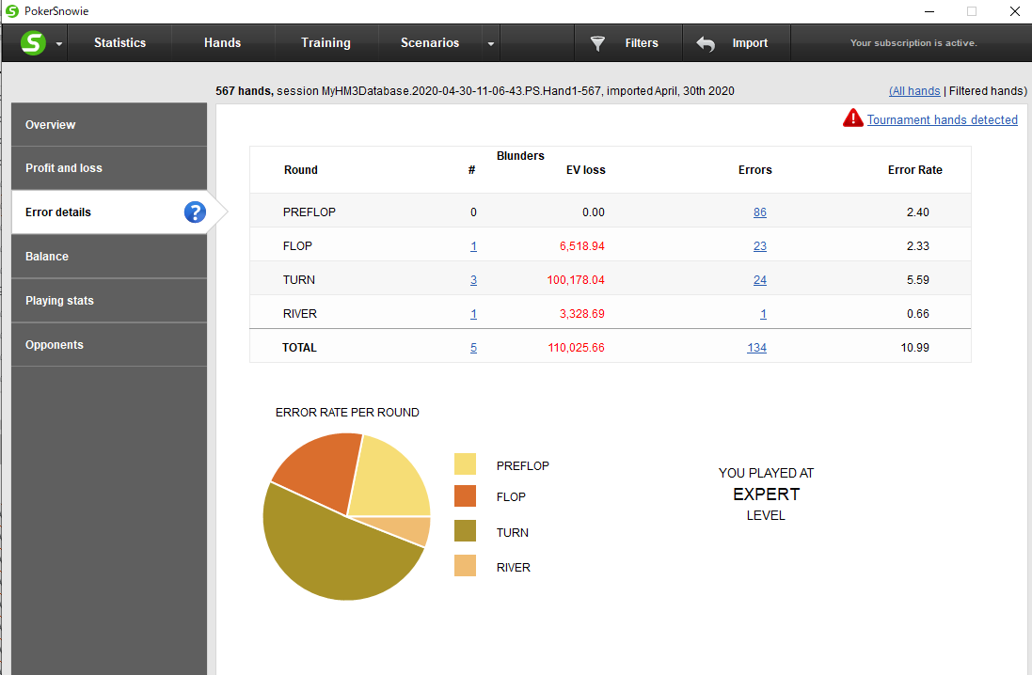Viewport: 1032px width, 675px height.
Task: Expand the dropdown arrow beside the logo
Action: click(59, 44)
